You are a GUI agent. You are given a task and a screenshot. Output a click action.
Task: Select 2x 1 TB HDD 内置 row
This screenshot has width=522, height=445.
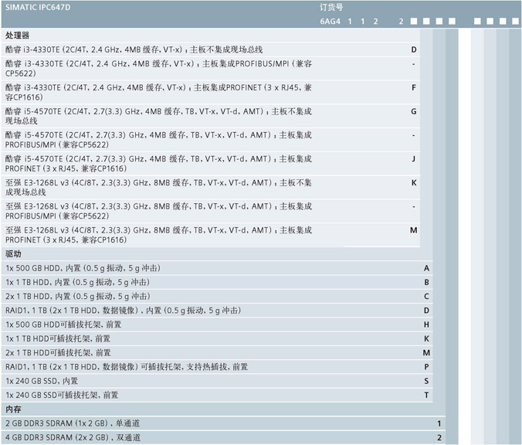[x=77, y=296]
